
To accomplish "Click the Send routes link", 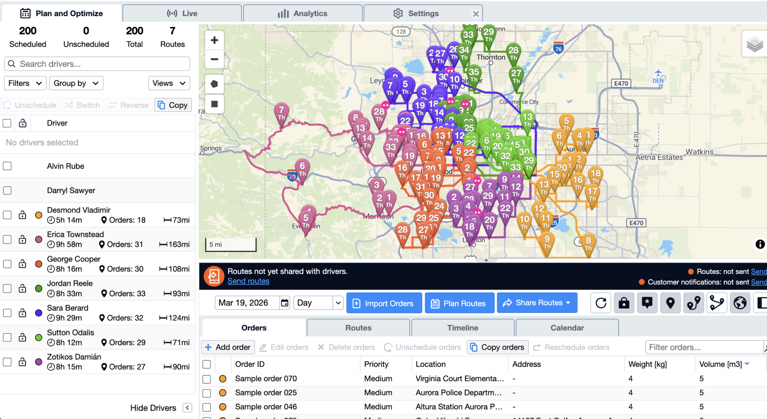I will (248, 281).
